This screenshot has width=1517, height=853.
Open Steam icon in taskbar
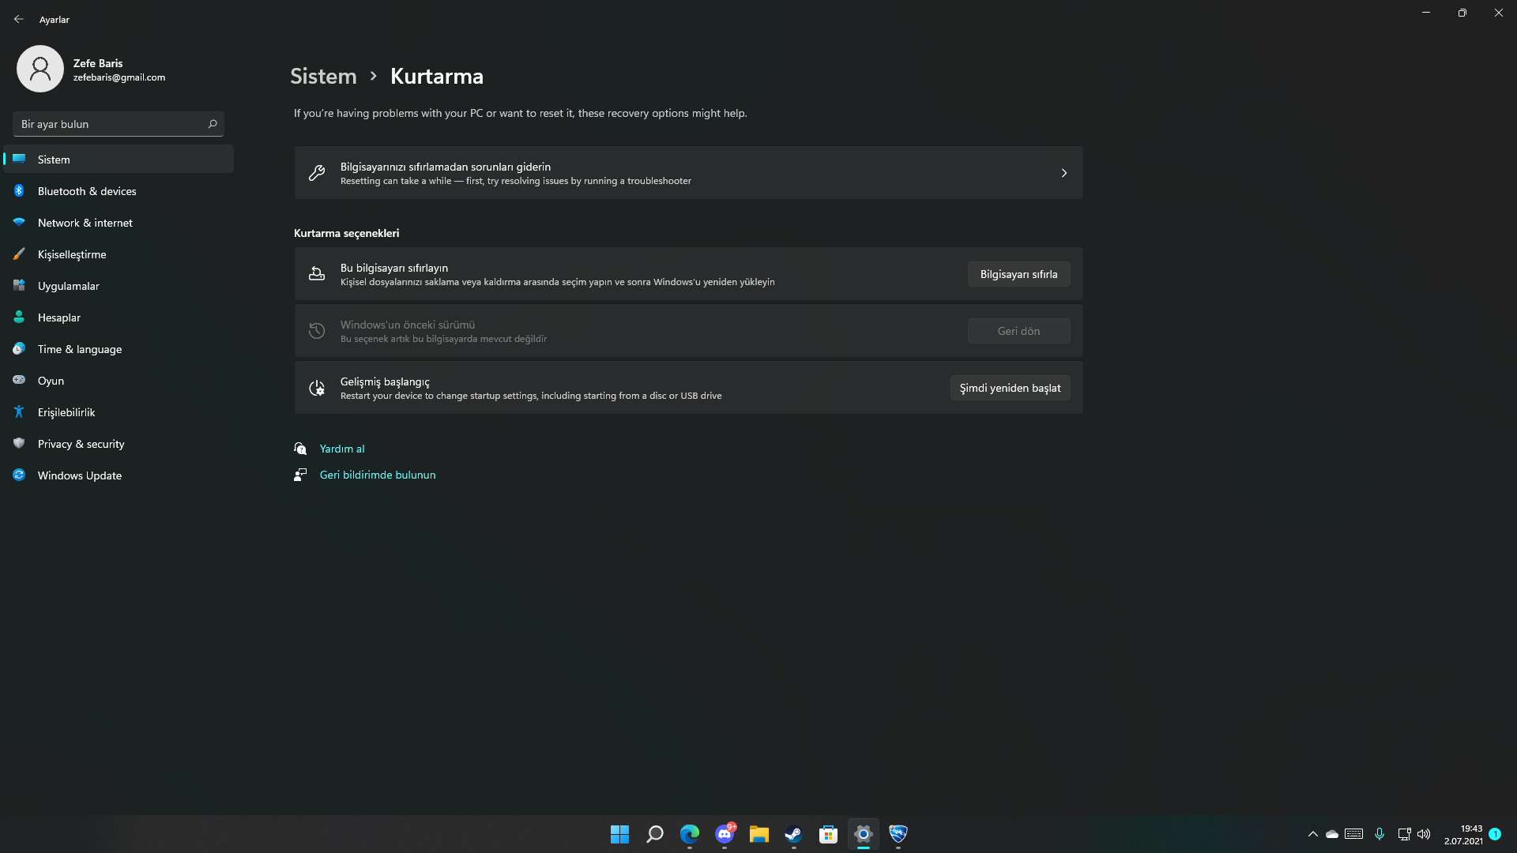(x=793, y=834)
